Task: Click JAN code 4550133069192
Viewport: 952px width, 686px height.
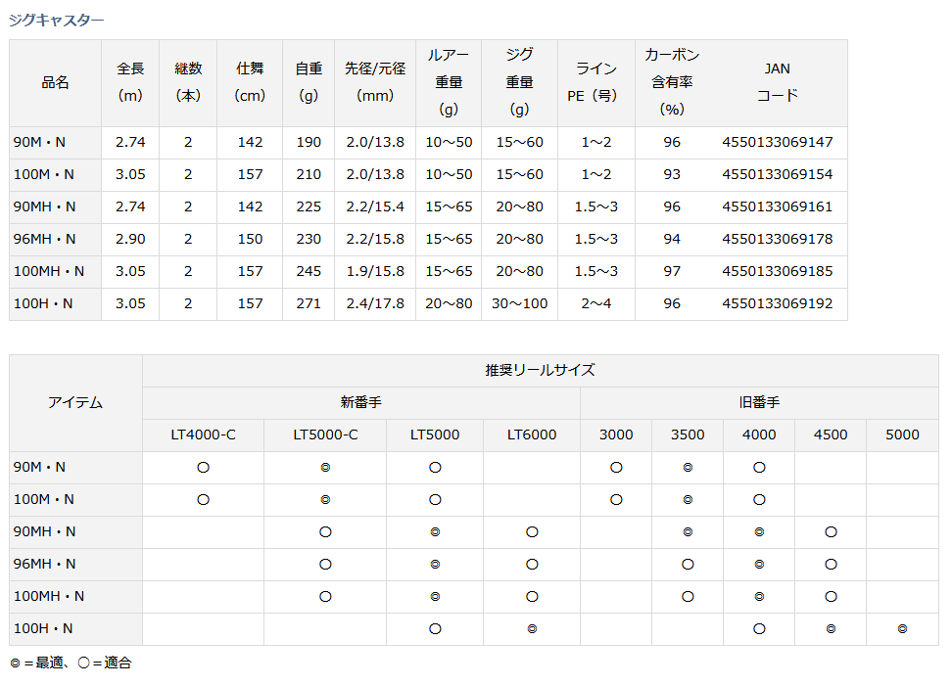Action: (x=777, y=303)
